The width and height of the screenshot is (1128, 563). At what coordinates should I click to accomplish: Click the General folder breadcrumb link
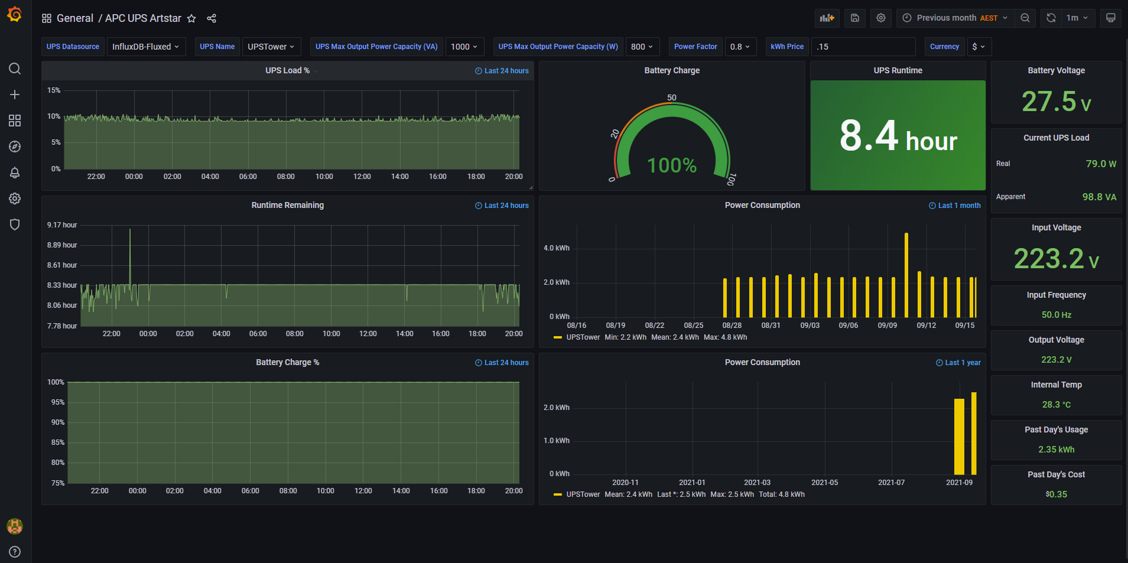tap(74, 18)
